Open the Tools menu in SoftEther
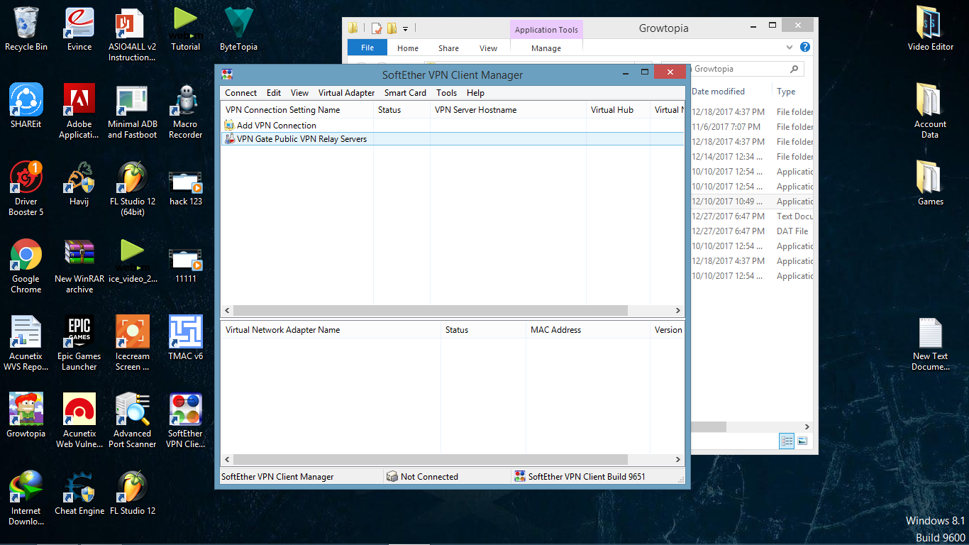This screenshot has height=545, width=969. [446, 93]
